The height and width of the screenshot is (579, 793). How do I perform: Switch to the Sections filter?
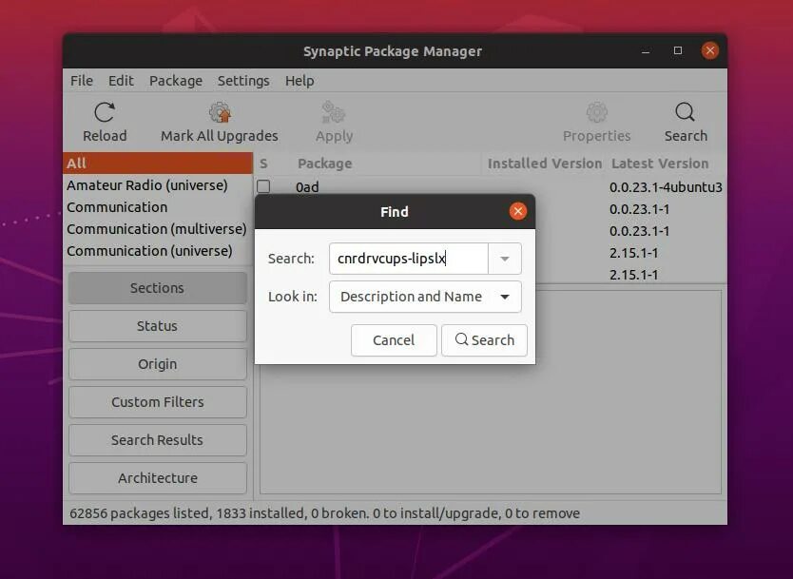pos(157,288)
